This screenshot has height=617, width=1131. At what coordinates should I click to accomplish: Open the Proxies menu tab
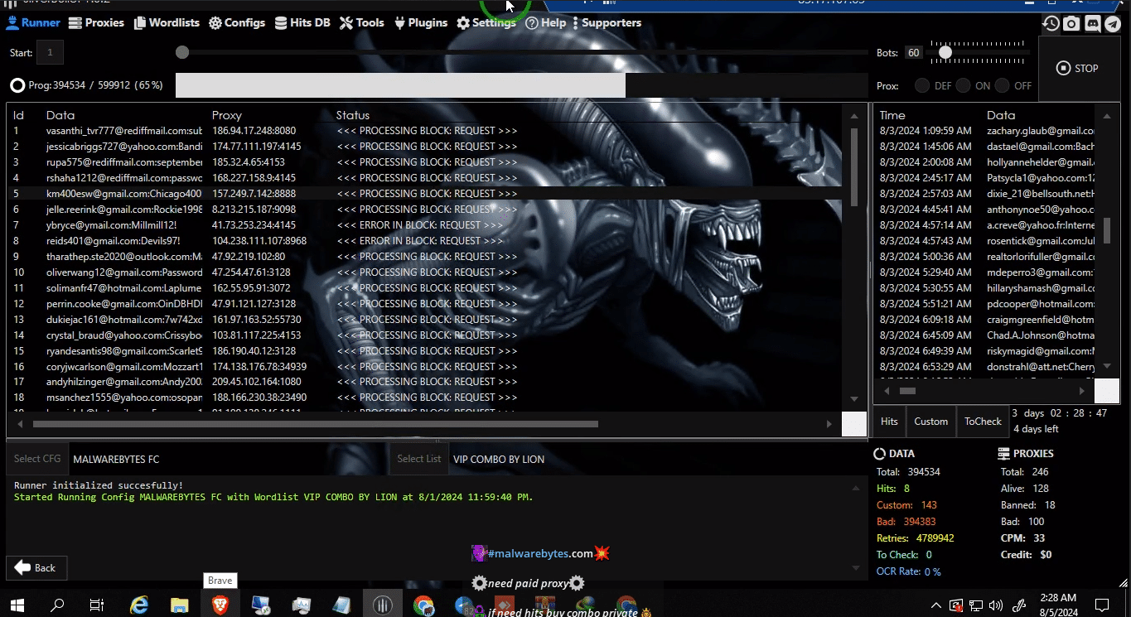(97, 23)
